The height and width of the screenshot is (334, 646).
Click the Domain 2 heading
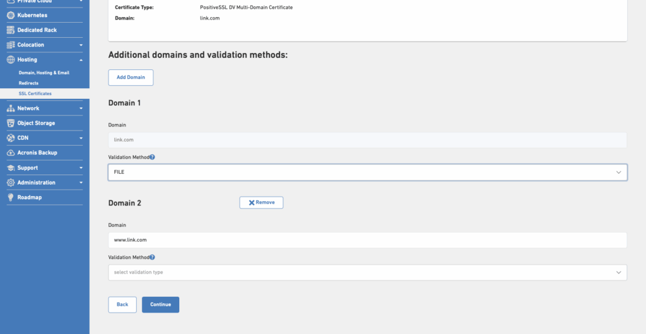[125, 203]
